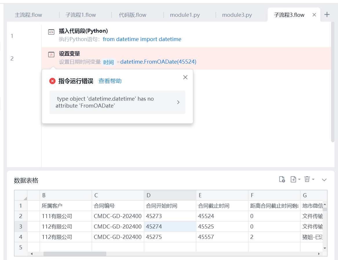Click the export data table icon
The width and height of the screenshot is (338, 260).
pos(293,179)
